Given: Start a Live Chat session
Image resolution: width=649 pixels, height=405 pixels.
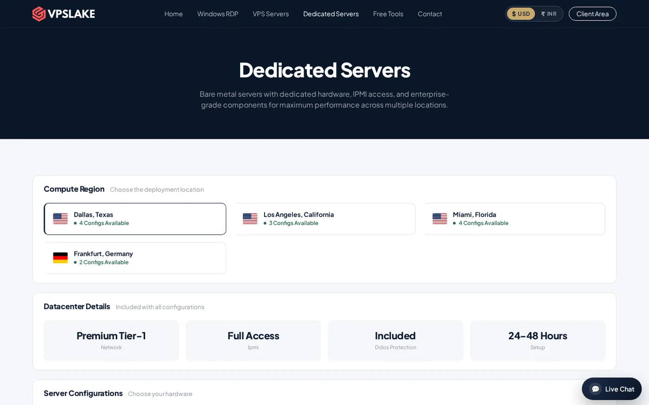Looking at the screenshot, I should [611, 389].
